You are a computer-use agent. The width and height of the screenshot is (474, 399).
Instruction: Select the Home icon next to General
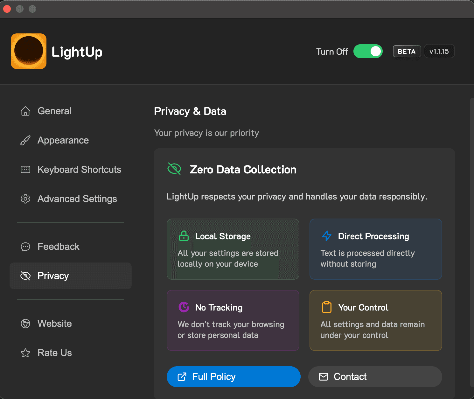pyautogui.click(x=25, y=111)
